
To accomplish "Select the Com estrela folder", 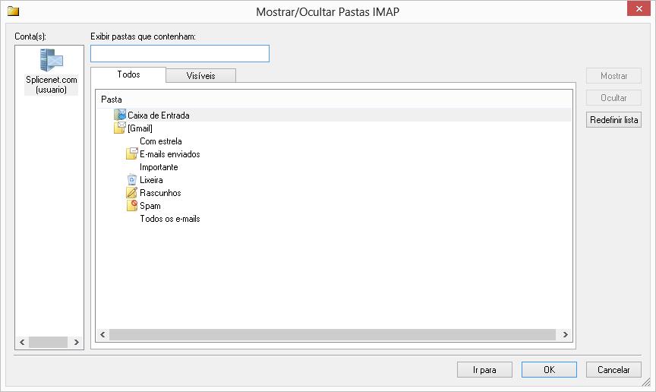I will [161, 141].
